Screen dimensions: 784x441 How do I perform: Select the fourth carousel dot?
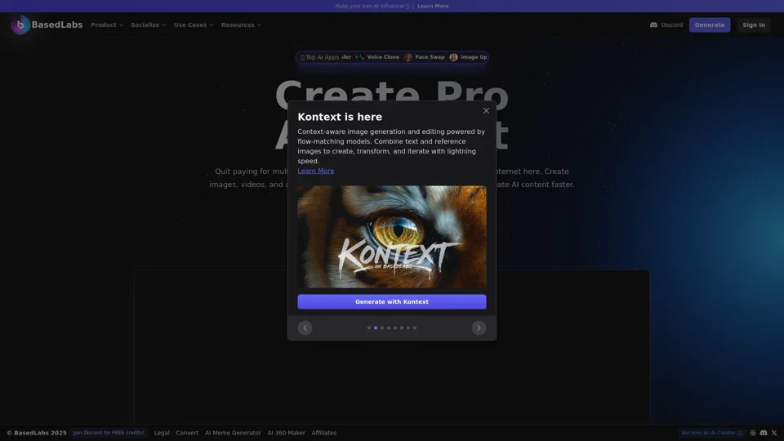pos(389,328)
